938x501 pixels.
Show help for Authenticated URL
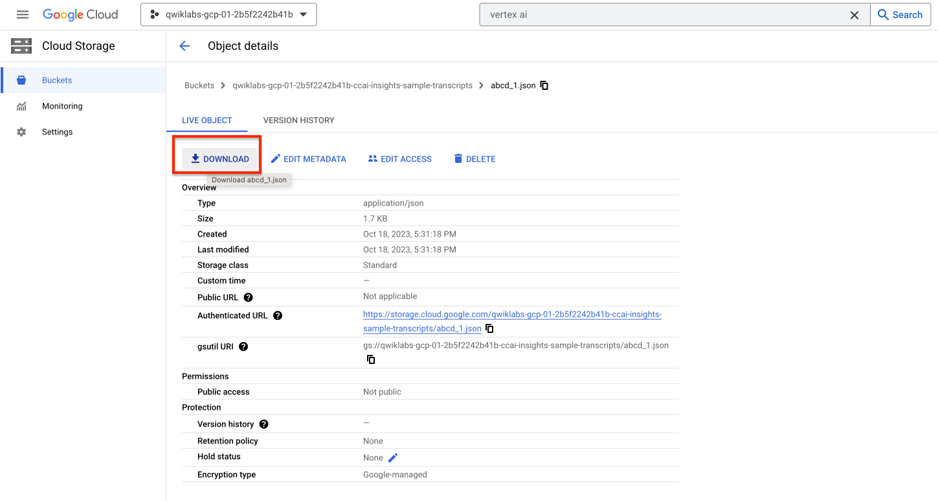(x=278, y=315)
